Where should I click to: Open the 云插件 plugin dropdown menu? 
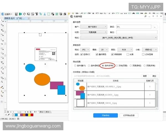pyautogui.click(x=7, y=14)
